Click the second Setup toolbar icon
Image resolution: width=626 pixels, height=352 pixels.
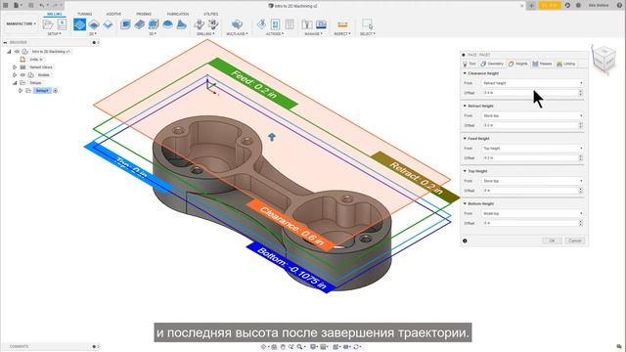coord(62,24)
